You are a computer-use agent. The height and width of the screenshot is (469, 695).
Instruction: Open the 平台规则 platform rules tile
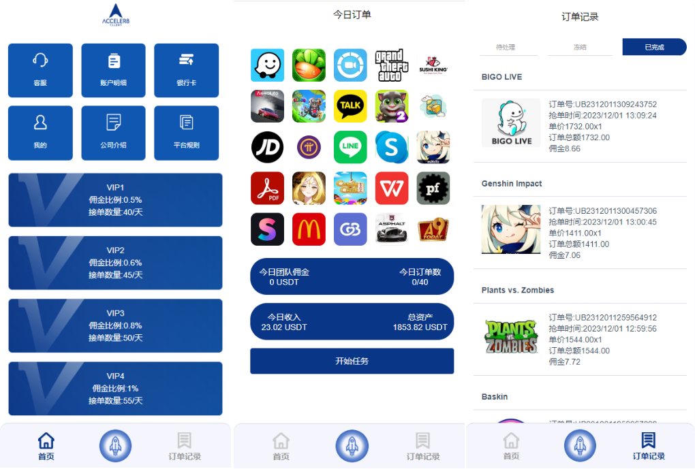pos(186,133)
